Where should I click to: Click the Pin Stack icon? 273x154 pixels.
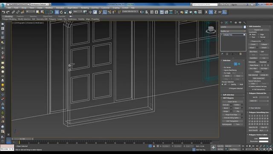pos(222,54)
